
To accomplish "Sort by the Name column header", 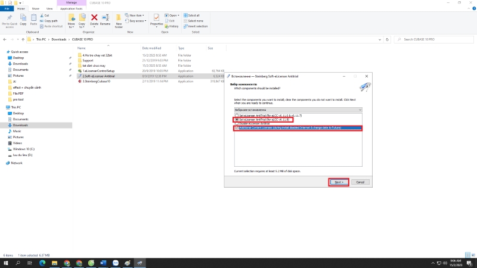I will (81, 48).
